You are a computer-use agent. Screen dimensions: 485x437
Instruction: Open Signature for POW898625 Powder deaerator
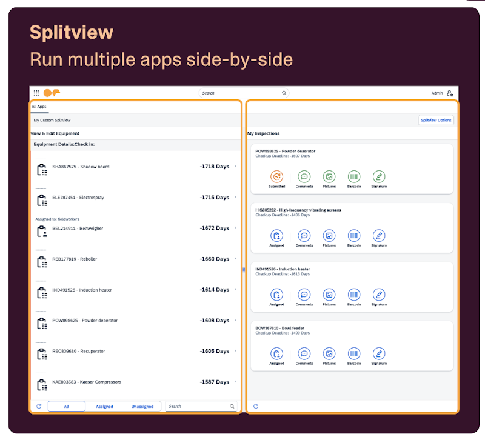coord(379,176)
